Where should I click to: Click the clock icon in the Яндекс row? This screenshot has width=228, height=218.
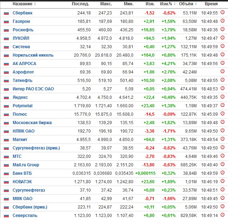pyautogui.click(x=222, y=96)
